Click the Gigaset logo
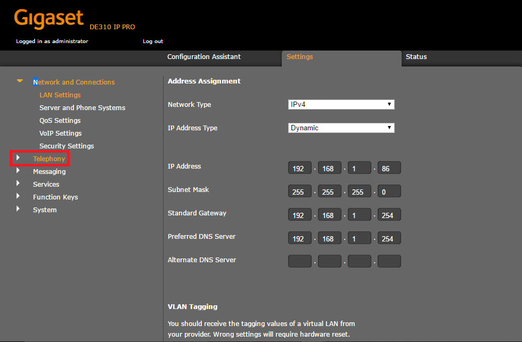The width and height of the screenshot is (522, 342). pyautogui.click(x=48, y=18)
